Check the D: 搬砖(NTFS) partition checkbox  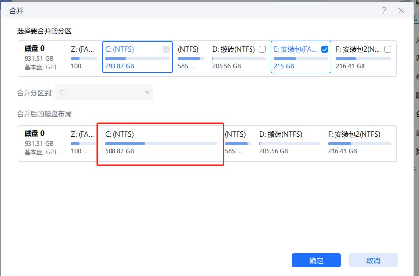pos(262,49)
